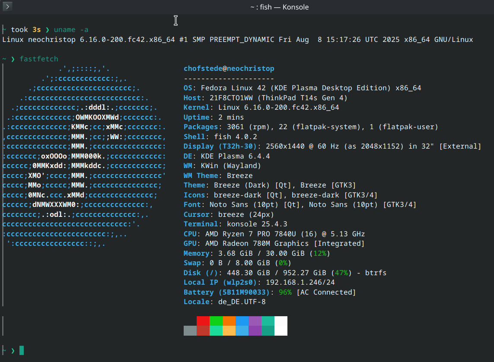This screenshot has width=494, height=362.
Task: Click the "took 3s" prompt duration text
Action: tap(25, 30)
